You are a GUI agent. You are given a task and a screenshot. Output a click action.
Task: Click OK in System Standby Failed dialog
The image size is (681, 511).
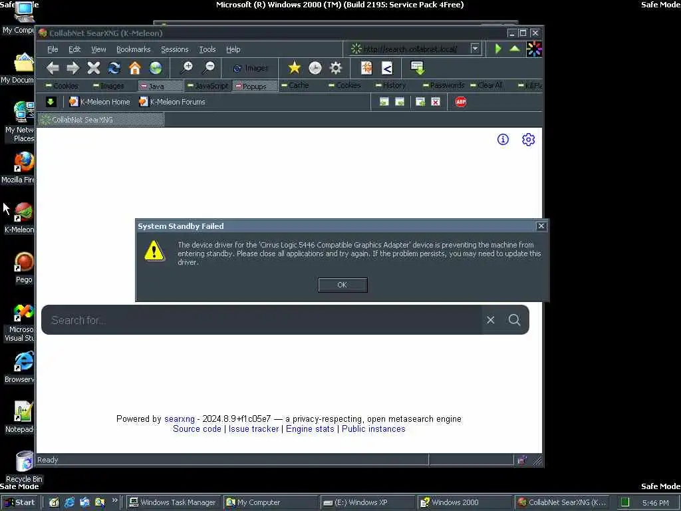[x=342, y=285]
